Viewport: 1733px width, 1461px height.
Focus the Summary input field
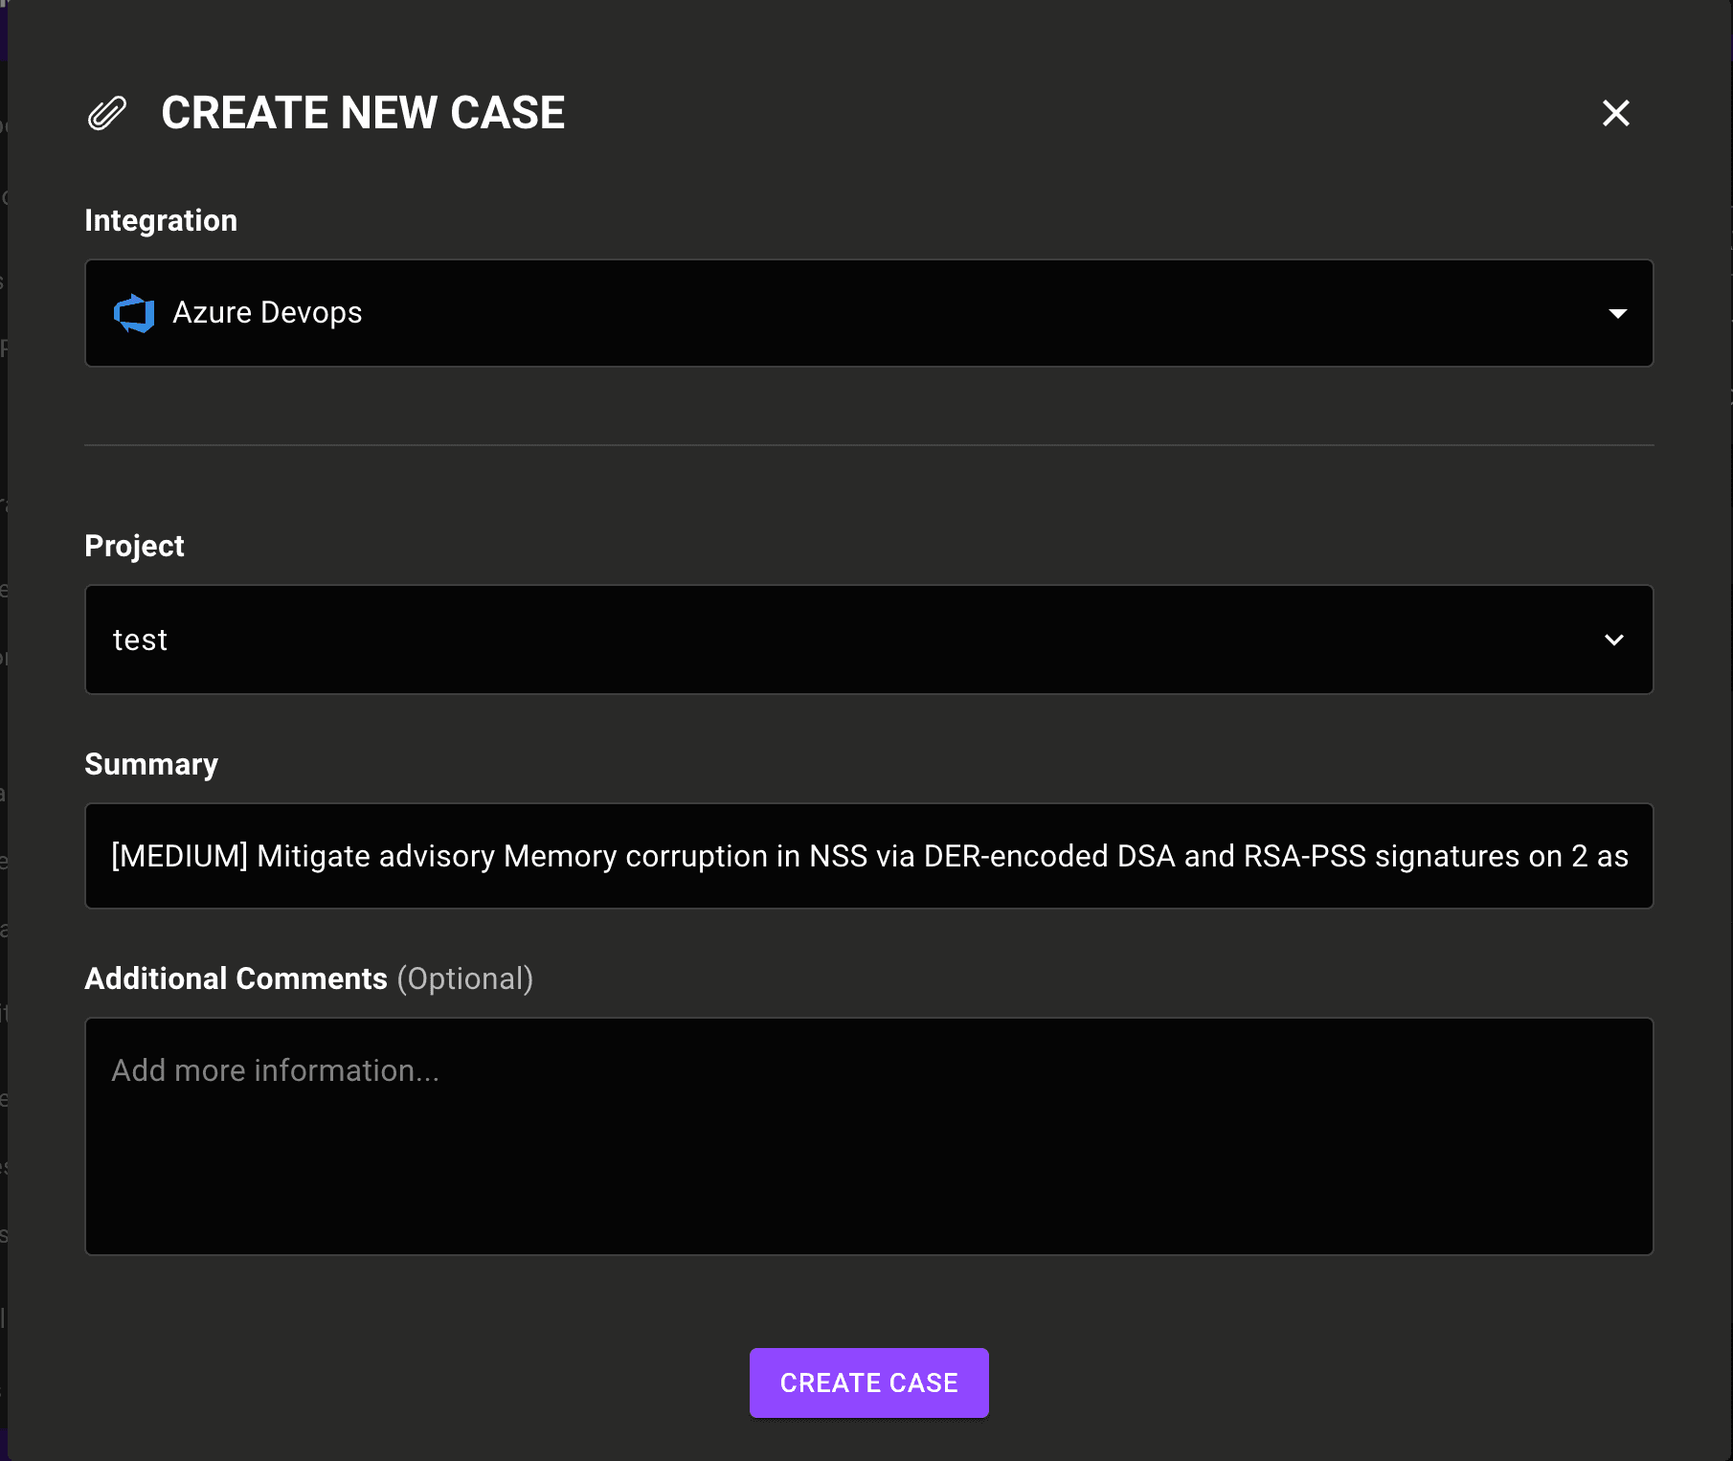pos(868,856)
